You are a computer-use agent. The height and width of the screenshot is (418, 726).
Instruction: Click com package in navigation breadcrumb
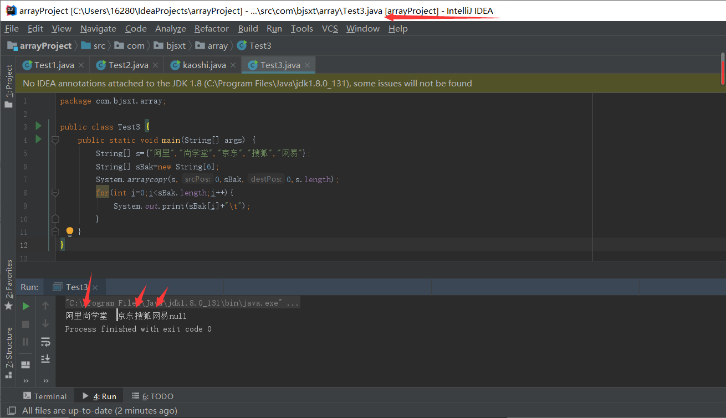(129, 45)
